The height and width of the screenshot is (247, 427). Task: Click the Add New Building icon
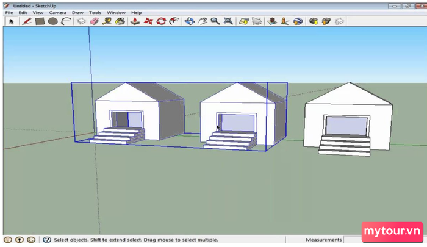pyautogui.click(x=272, y=21)
